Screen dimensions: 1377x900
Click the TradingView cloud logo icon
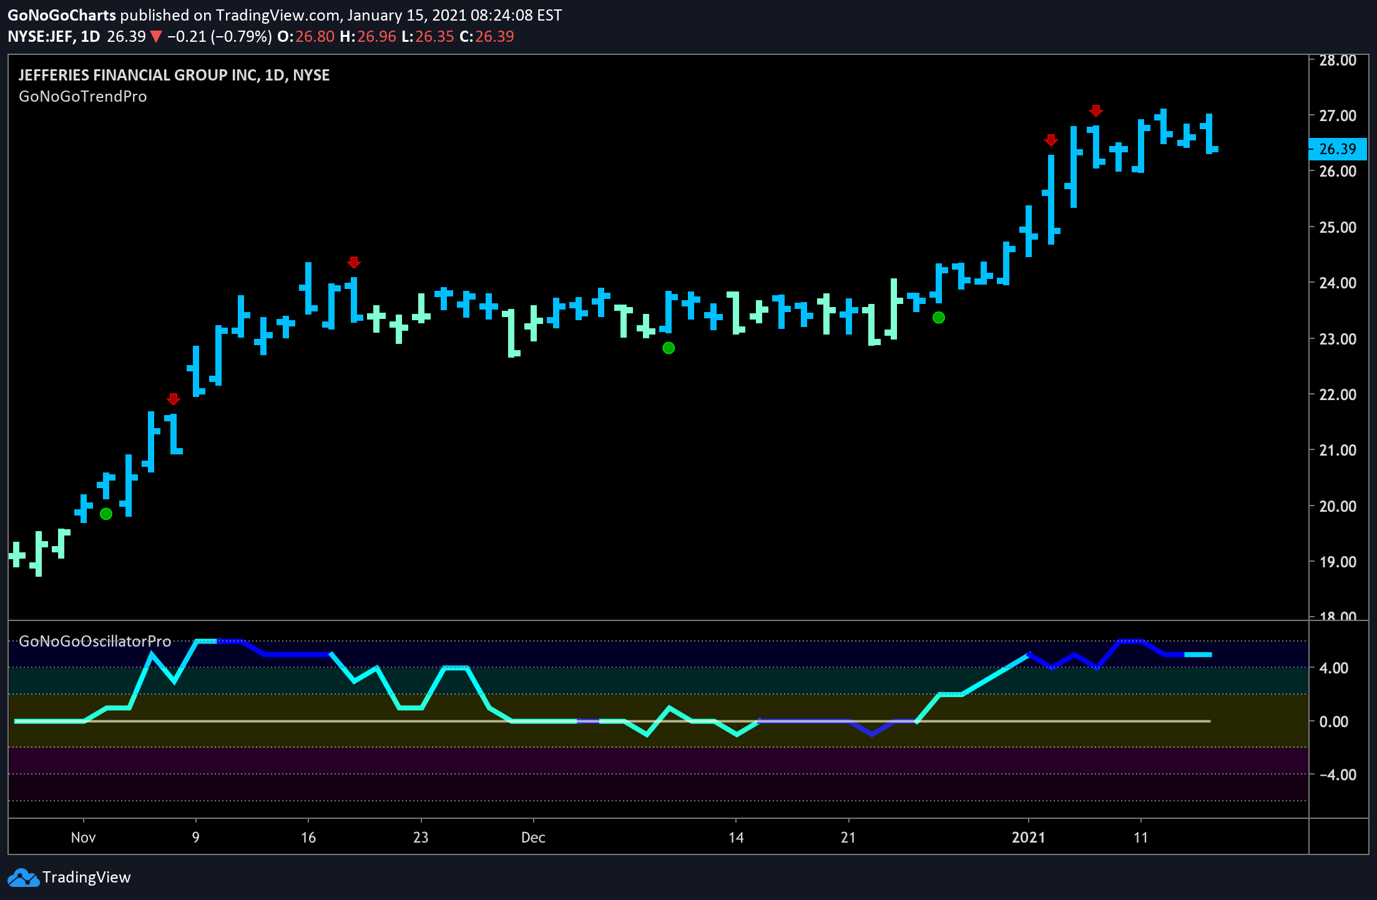tap(22, 878)
